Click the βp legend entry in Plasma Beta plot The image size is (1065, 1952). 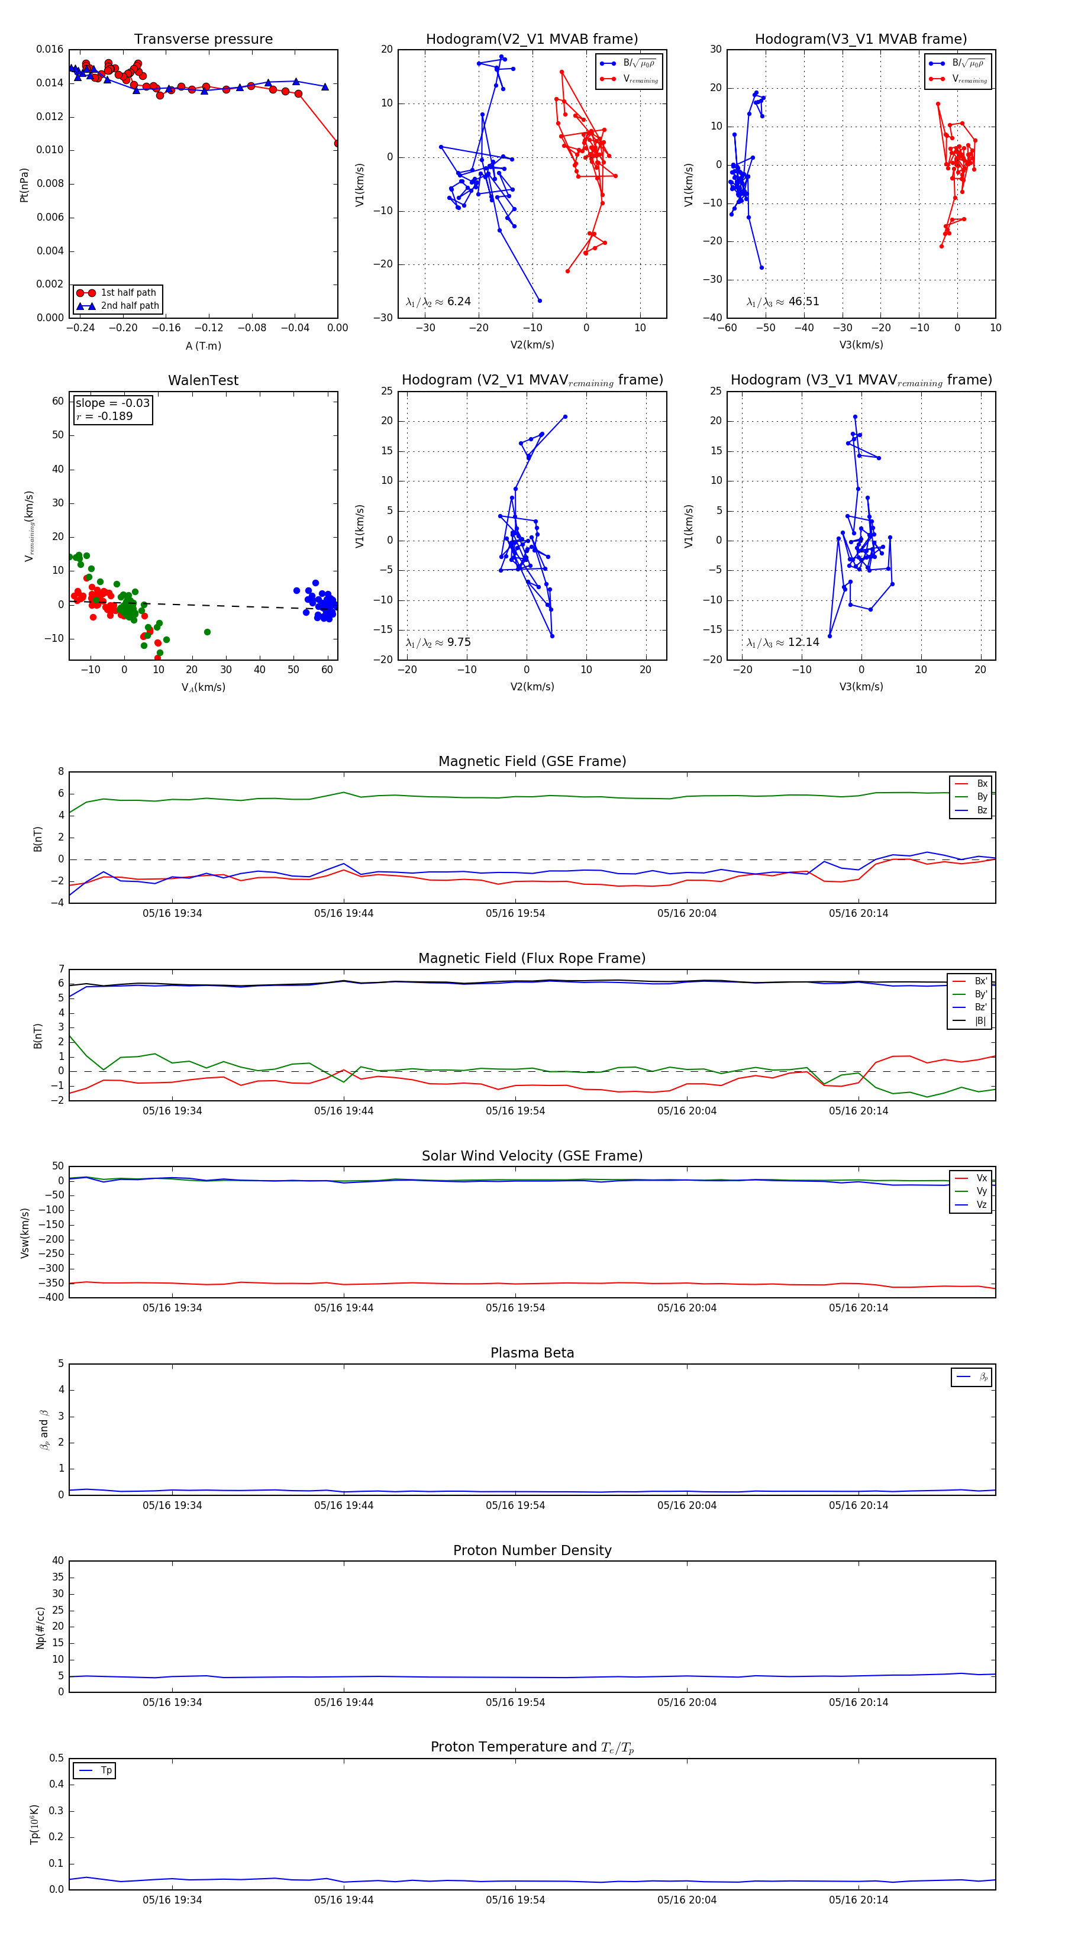coord(972,1377)
